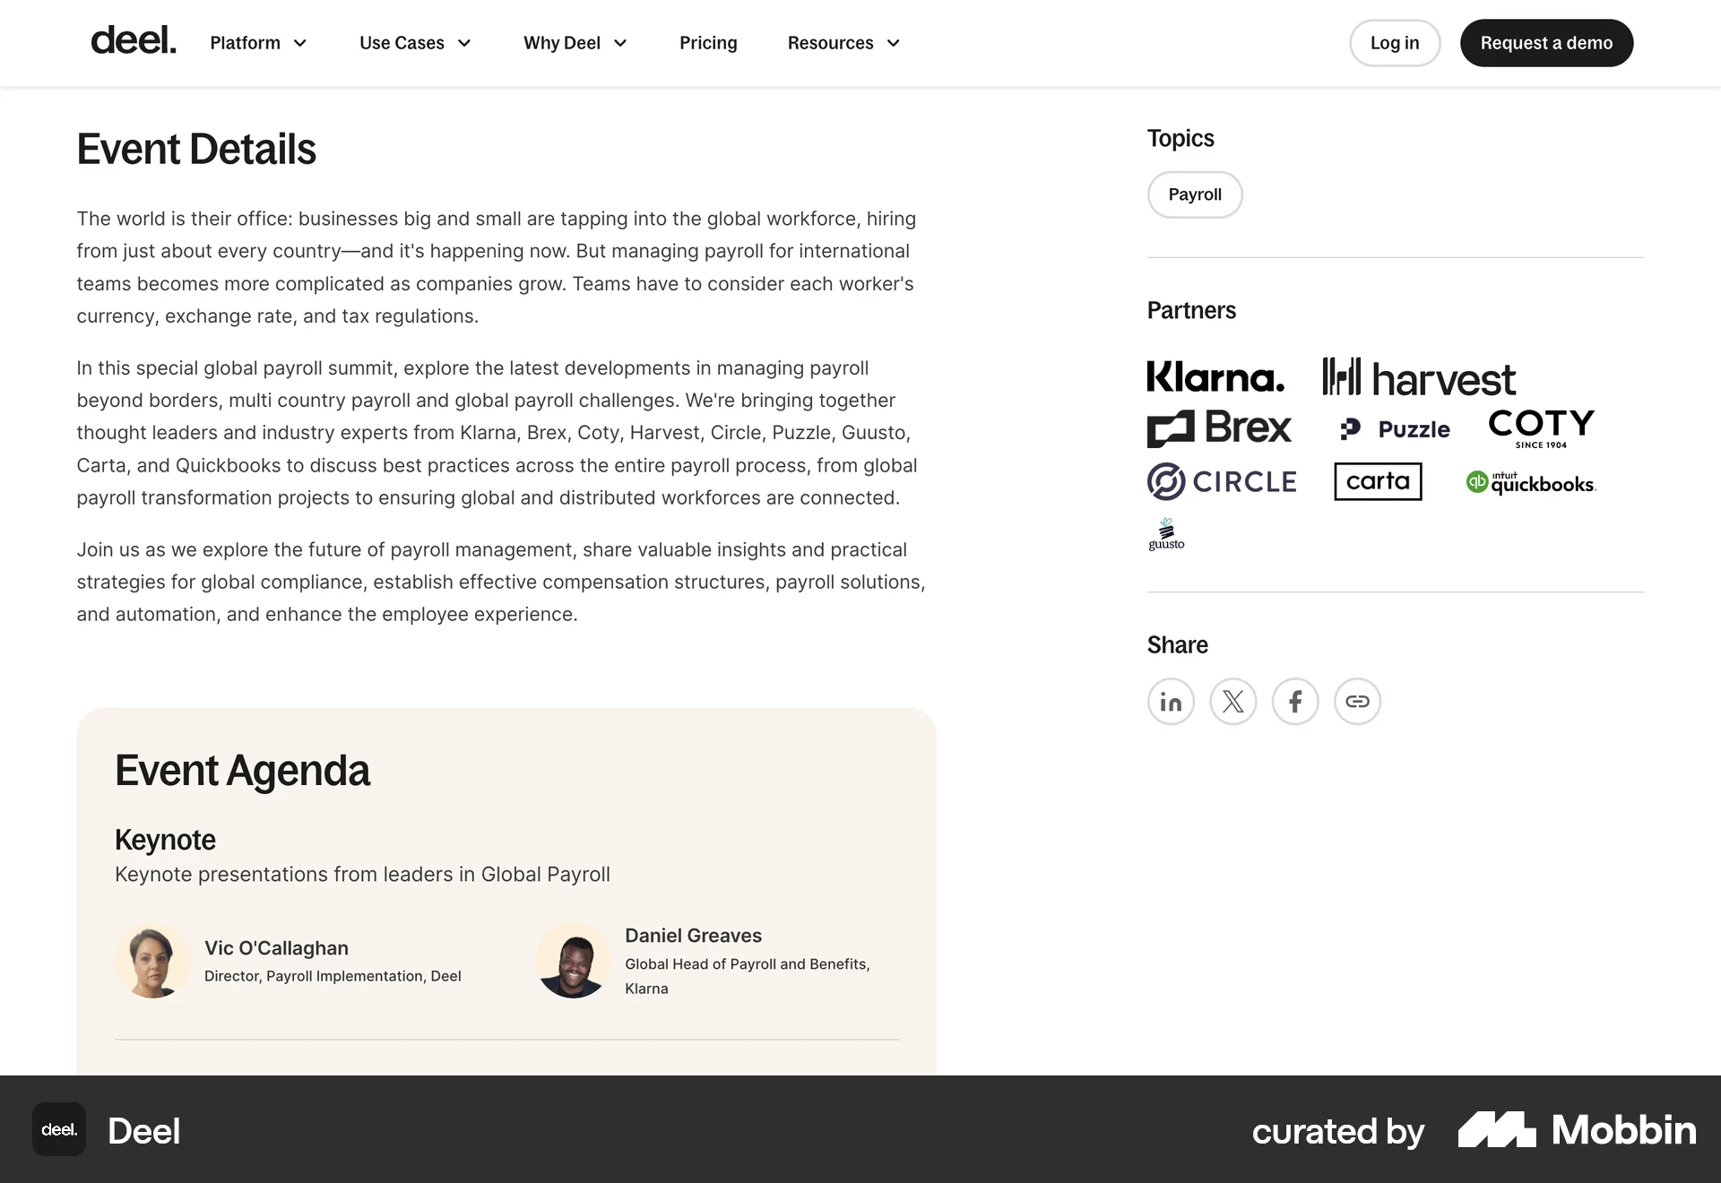The image size is (1721, 1183).
Task: Click the Carta partner logo
Action: [x=1378, y=482]
